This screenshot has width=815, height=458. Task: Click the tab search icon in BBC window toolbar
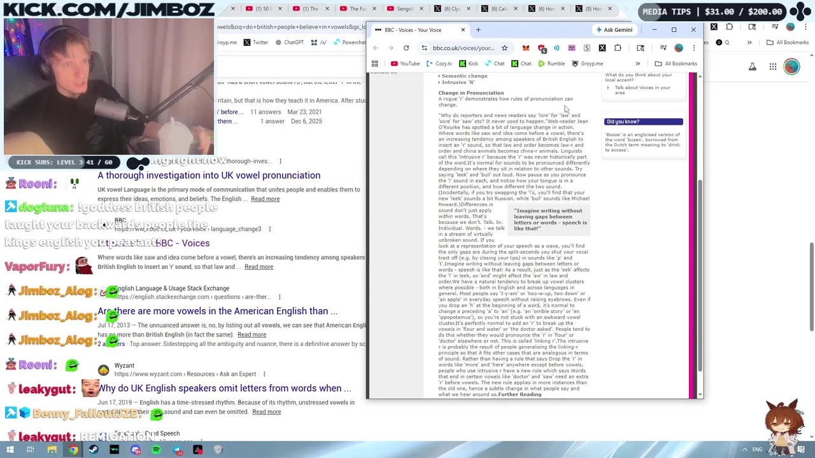[x=641, y=48]
